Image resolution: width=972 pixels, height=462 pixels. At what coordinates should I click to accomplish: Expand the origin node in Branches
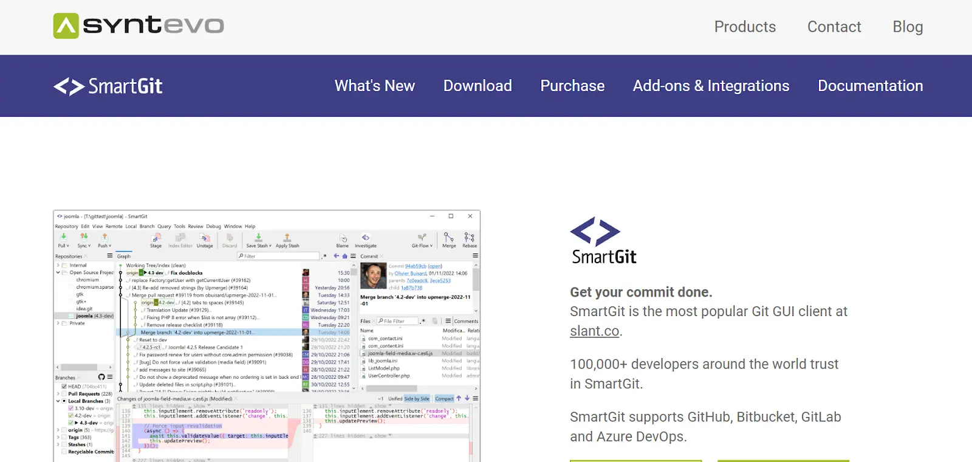(58, 430)
